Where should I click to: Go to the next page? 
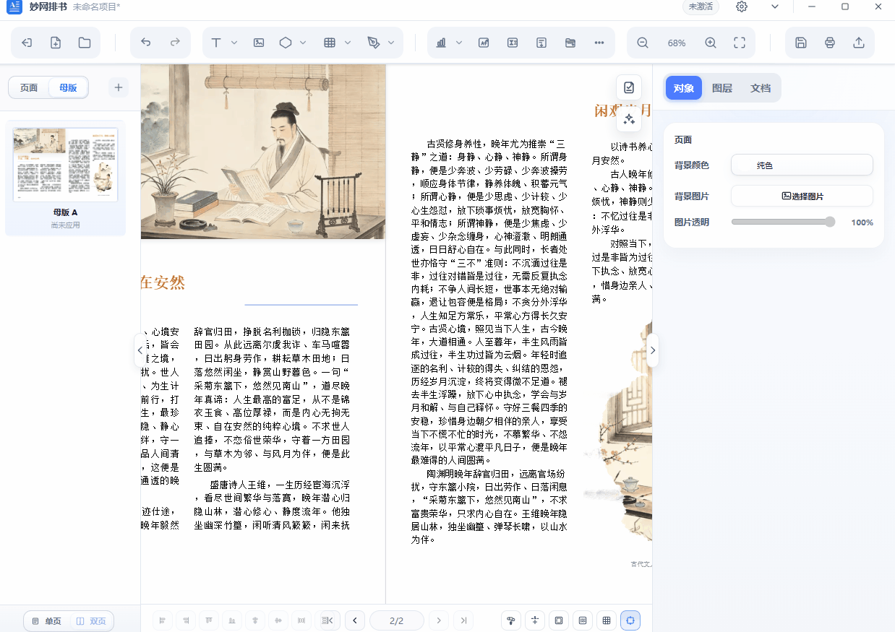tap(438, 620)
